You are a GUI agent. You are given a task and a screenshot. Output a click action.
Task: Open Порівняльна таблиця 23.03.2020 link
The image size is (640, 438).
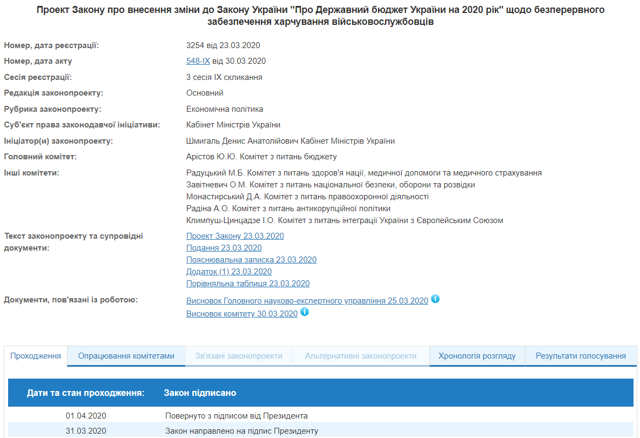click(x=248, y=284)
